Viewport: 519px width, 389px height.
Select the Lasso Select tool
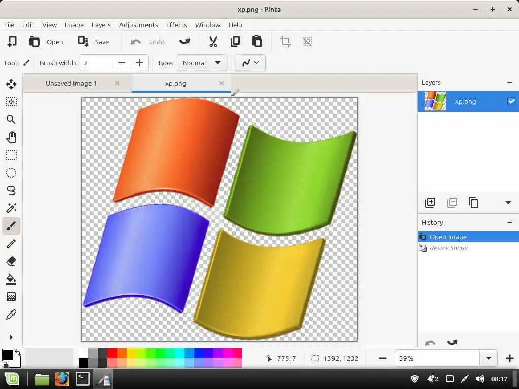[x=11, y=190]
